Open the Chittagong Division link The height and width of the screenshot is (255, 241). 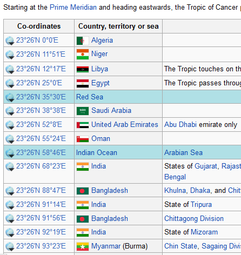click(x=194, y=219)
